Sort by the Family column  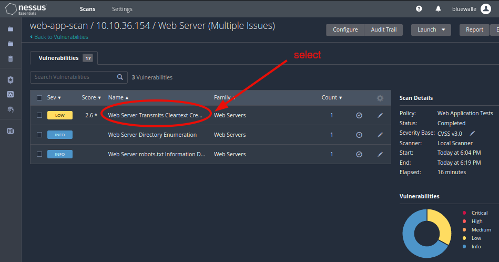(224, 97)
